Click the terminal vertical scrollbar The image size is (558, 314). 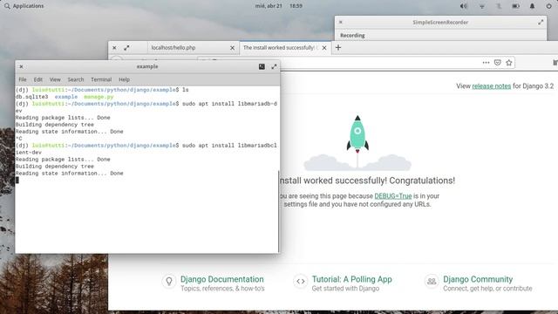[x=278, y=211]
